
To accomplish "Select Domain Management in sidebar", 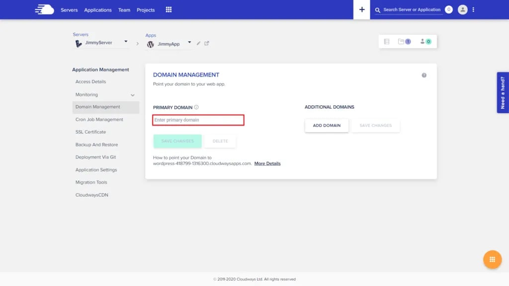I will (x=106, y=107).
